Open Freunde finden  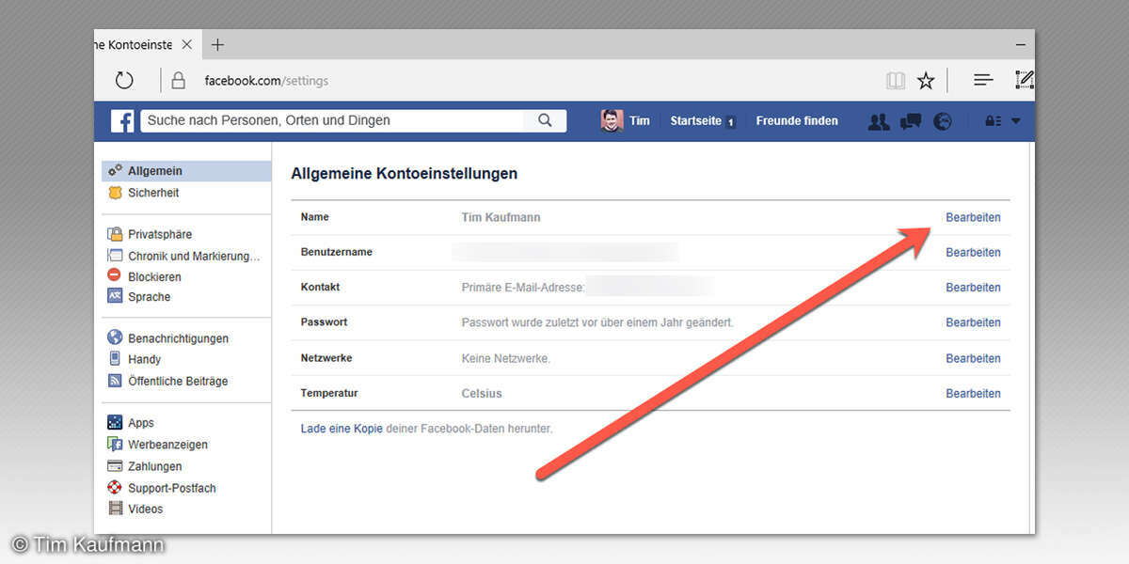(797, 120)
